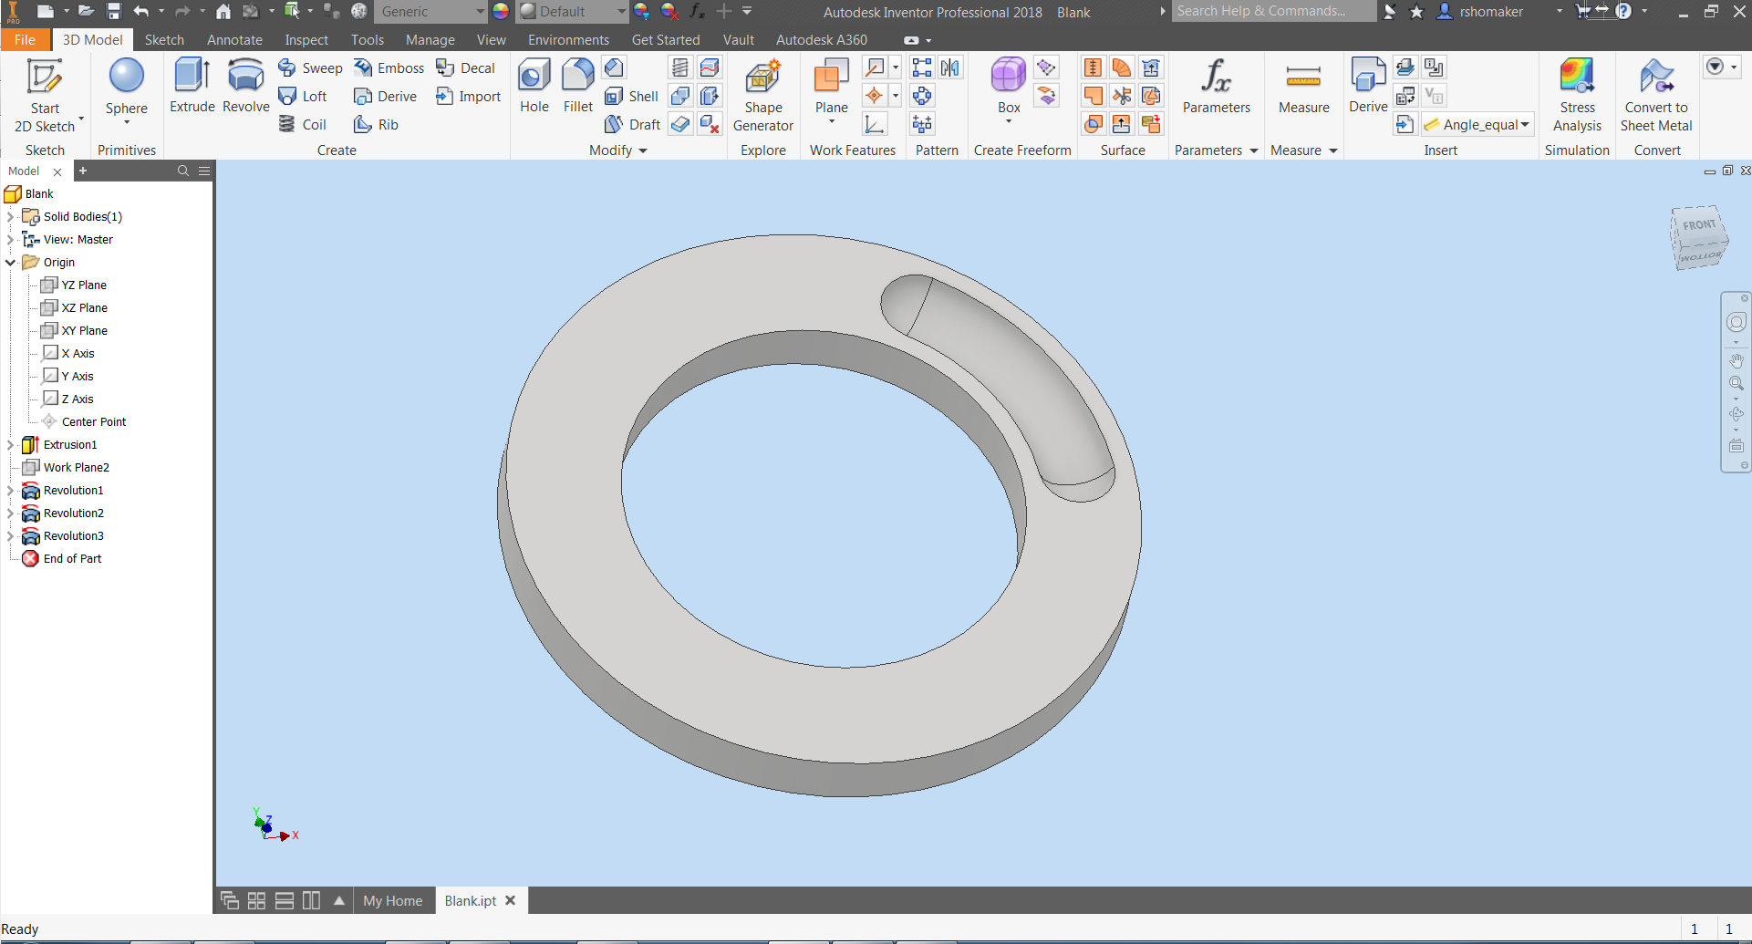Switch to My Home document tab

pyautogui.click(x=393, y=901)
